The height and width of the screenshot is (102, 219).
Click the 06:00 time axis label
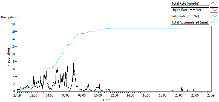click(x=66, y=96)
